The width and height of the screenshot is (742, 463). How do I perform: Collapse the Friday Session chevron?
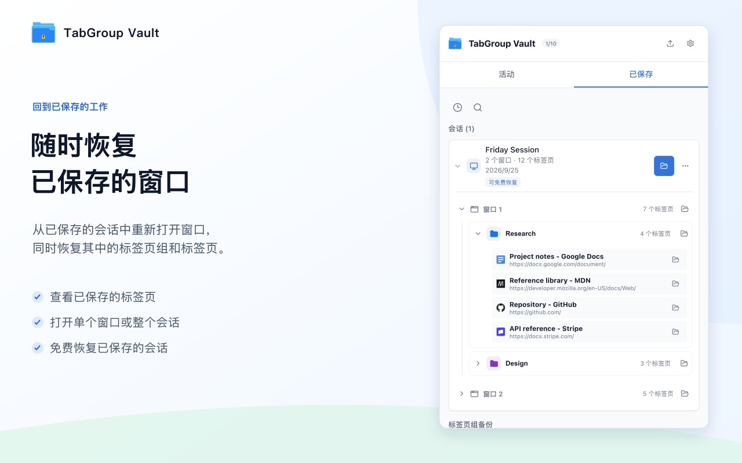coord(457,166)
